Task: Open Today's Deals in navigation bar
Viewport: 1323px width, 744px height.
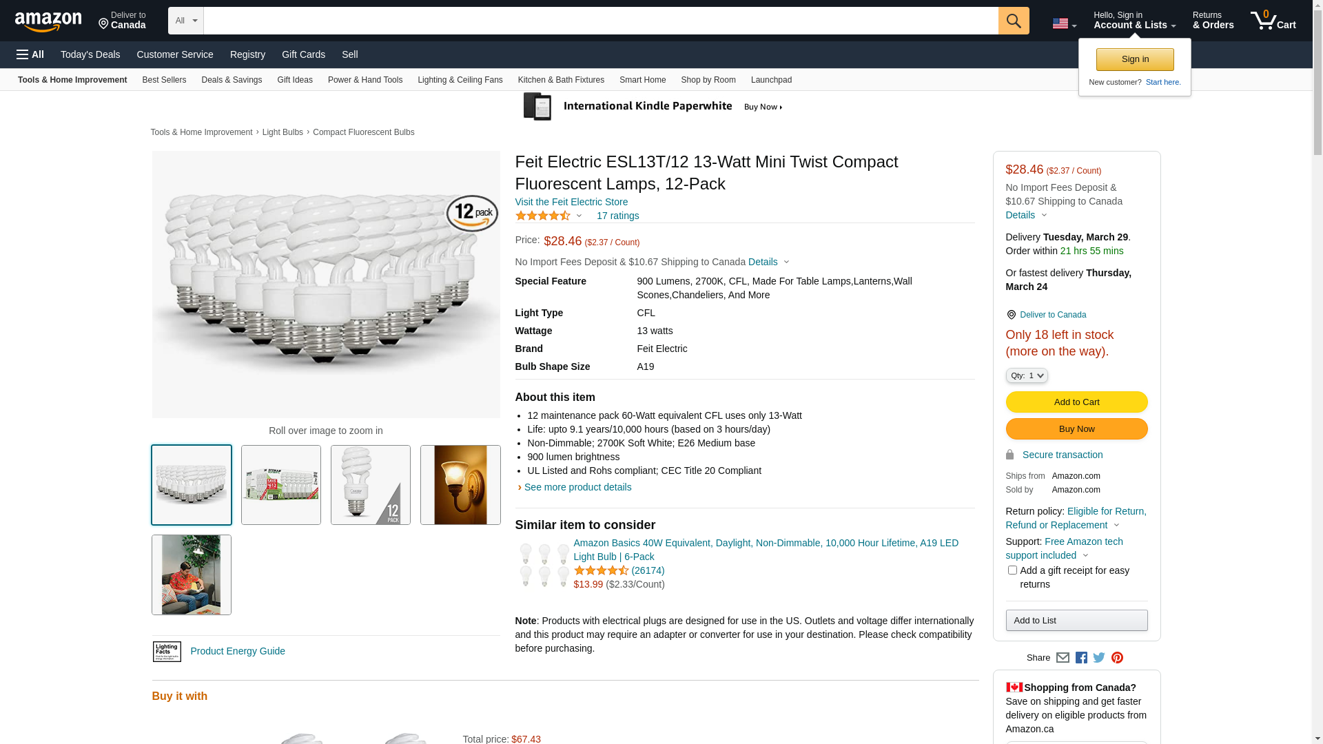Action: pyautogui.click(x=90, y=54)
